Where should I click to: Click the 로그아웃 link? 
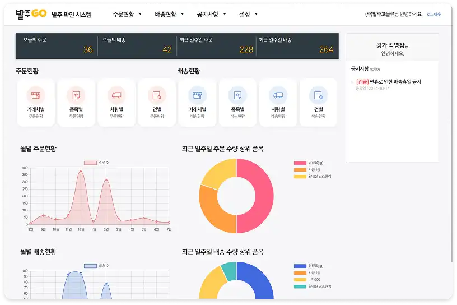(x=433, y=15)
